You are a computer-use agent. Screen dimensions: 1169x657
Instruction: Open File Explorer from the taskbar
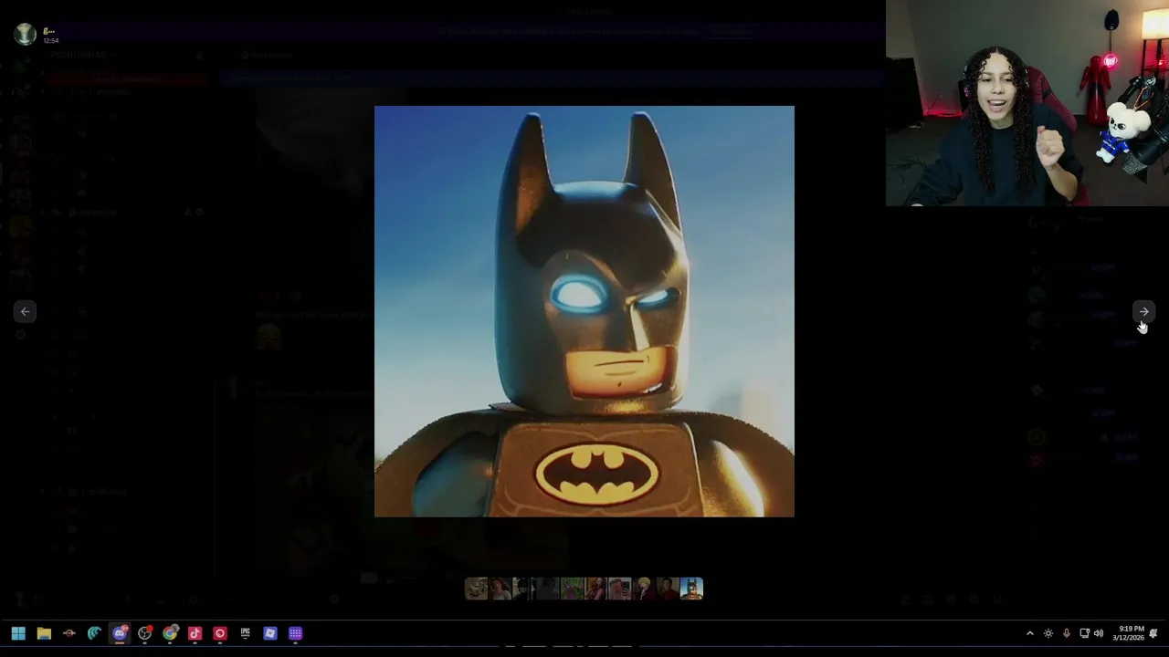[44, 633]
